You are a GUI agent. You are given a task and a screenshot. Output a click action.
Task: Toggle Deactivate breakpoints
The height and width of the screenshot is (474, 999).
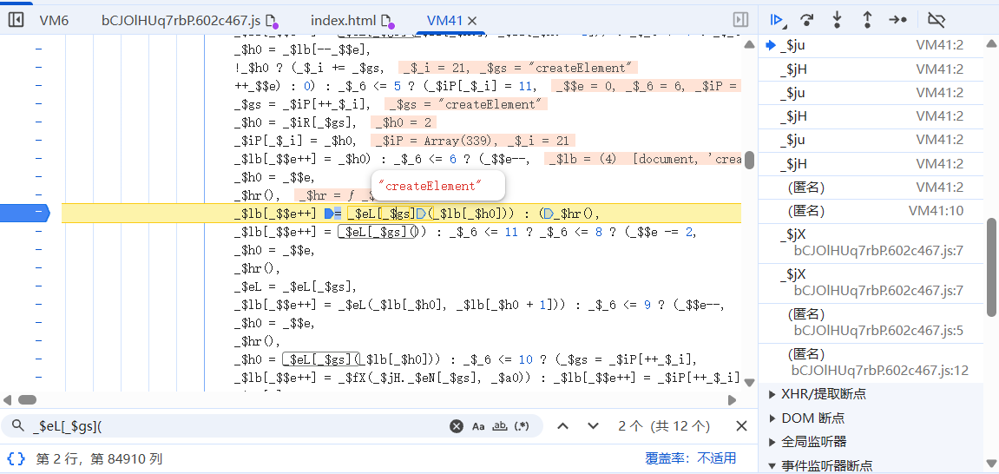[x=936, y=19]
